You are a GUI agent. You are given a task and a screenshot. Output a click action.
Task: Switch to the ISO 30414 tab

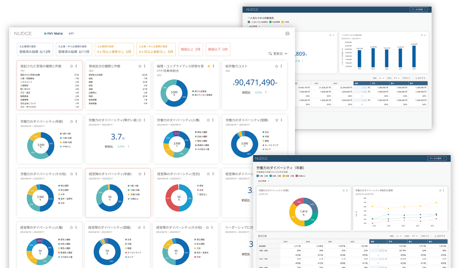tap(53, 33)
